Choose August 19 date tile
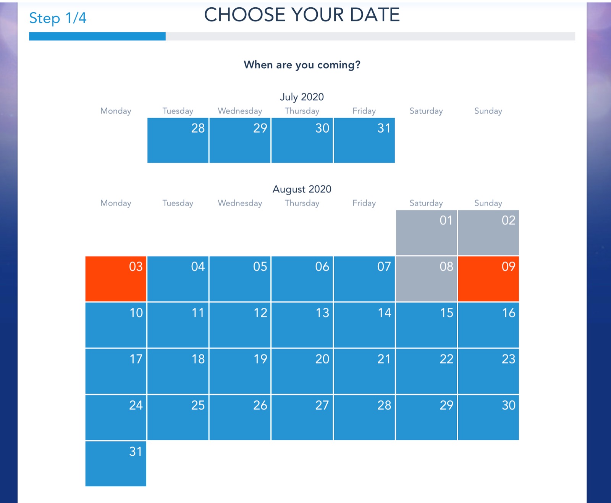This screenshot has width=611, height=503. pyautogui.click(x=240, y=371)
